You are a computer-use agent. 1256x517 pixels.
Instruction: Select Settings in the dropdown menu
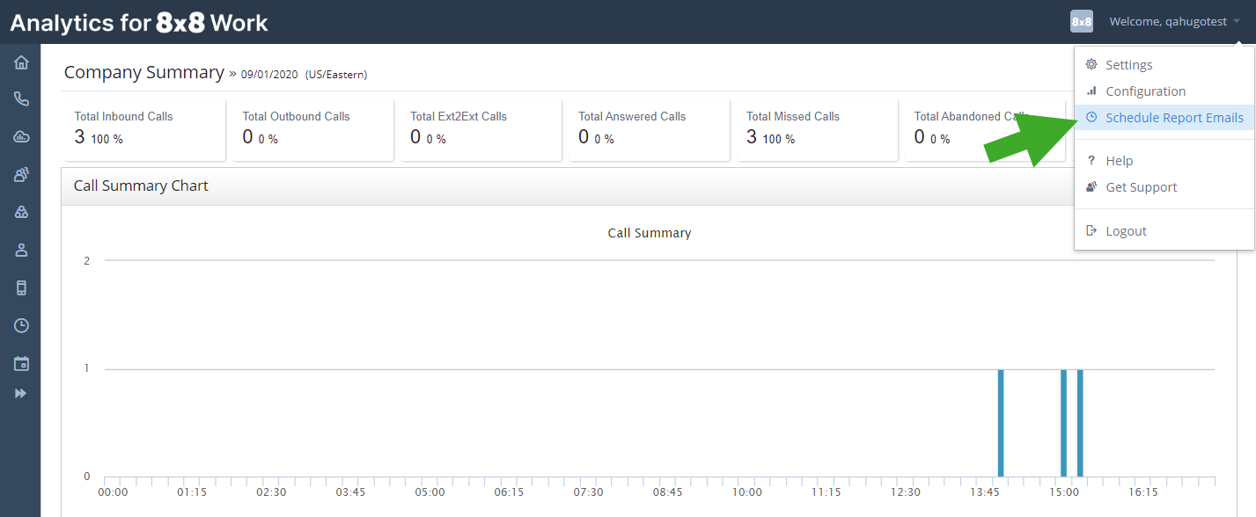click(x=1128, y=64)
